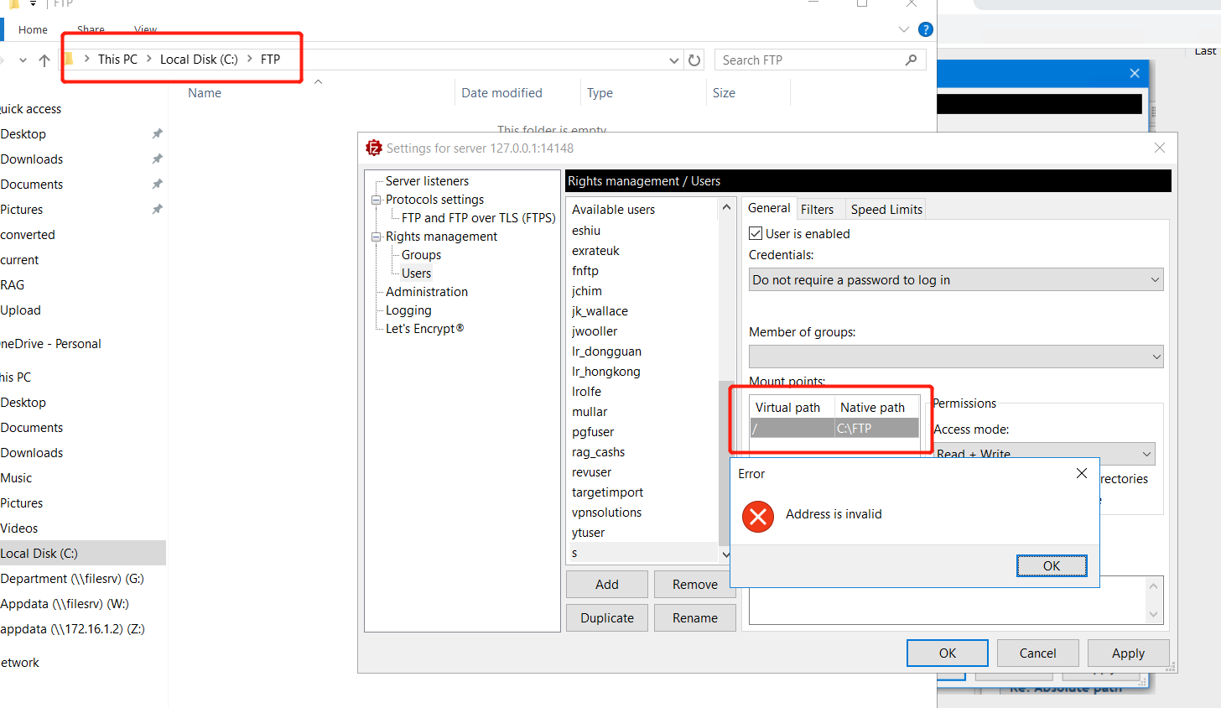The height and width of the screenshot is (708, 1221).
Task: Click the C:\FTP native path cell
Action: pyautogui.click(x=876, y=428)
